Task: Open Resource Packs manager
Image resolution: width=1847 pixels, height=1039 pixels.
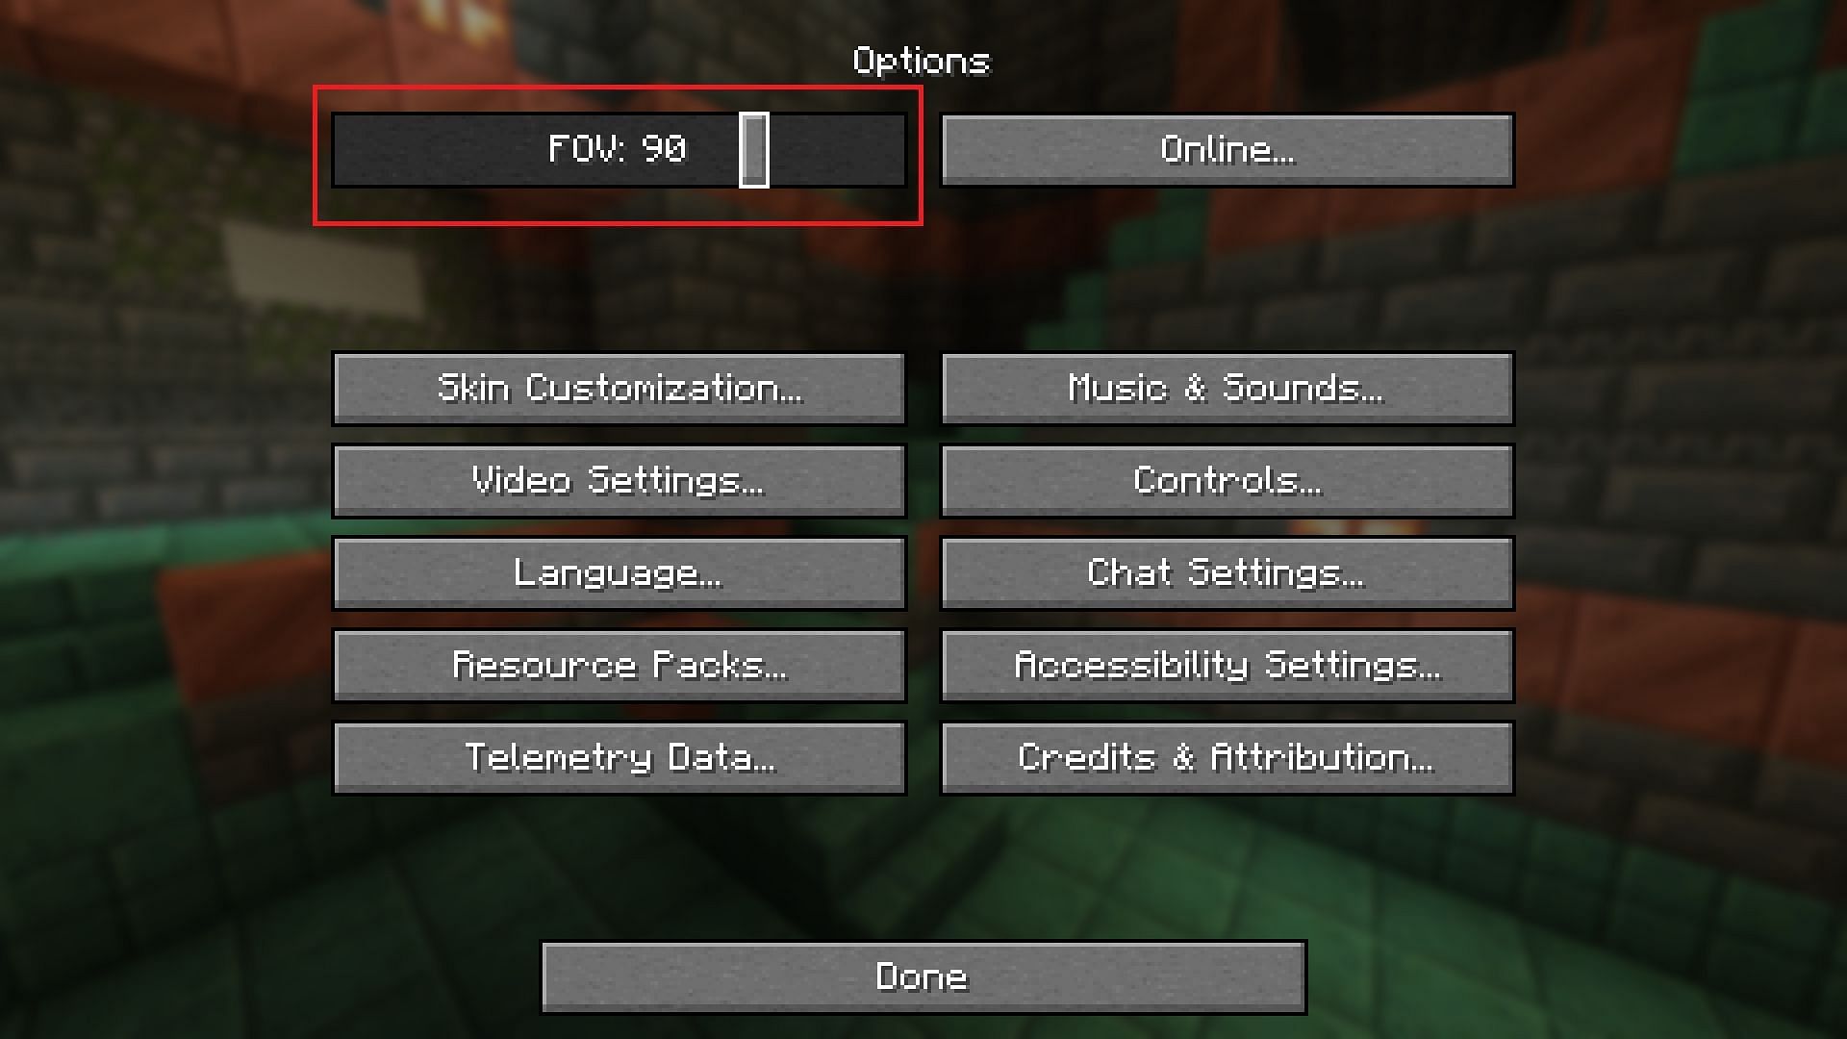Action: 618,665
